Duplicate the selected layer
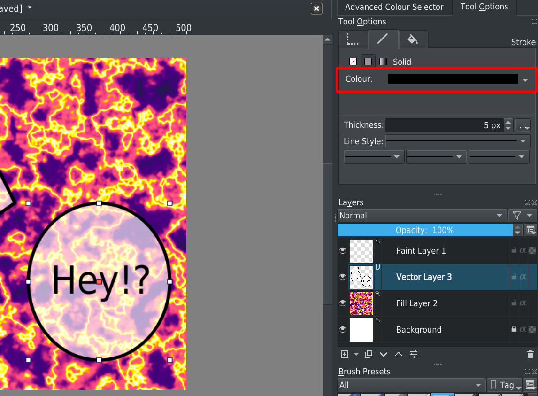Screen dimensions: 538x396 click(x=369, y=354)
